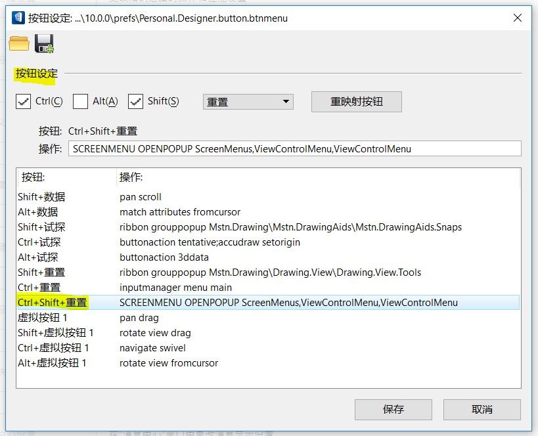Select the Alt+数据 row

click(x=268, y=212)
